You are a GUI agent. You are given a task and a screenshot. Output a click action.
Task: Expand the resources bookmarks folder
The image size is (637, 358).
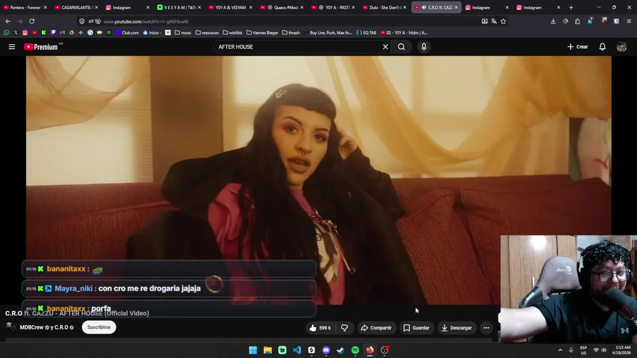coord(207,33)
